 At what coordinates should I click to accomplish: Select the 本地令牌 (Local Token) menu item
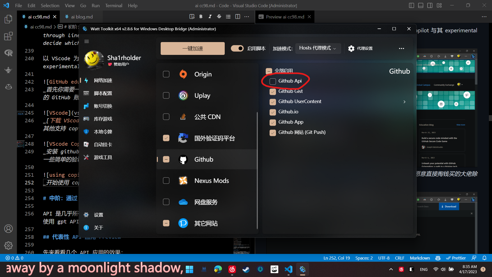pyautogui.click(x=115, y=132)
